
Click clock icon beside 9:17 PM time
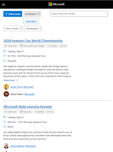4,56
